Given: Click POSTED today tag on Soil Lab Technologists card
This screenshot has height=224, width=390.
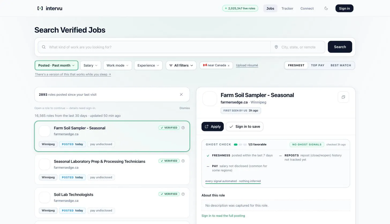Looking at the screenshot, I should coord(73,210).
